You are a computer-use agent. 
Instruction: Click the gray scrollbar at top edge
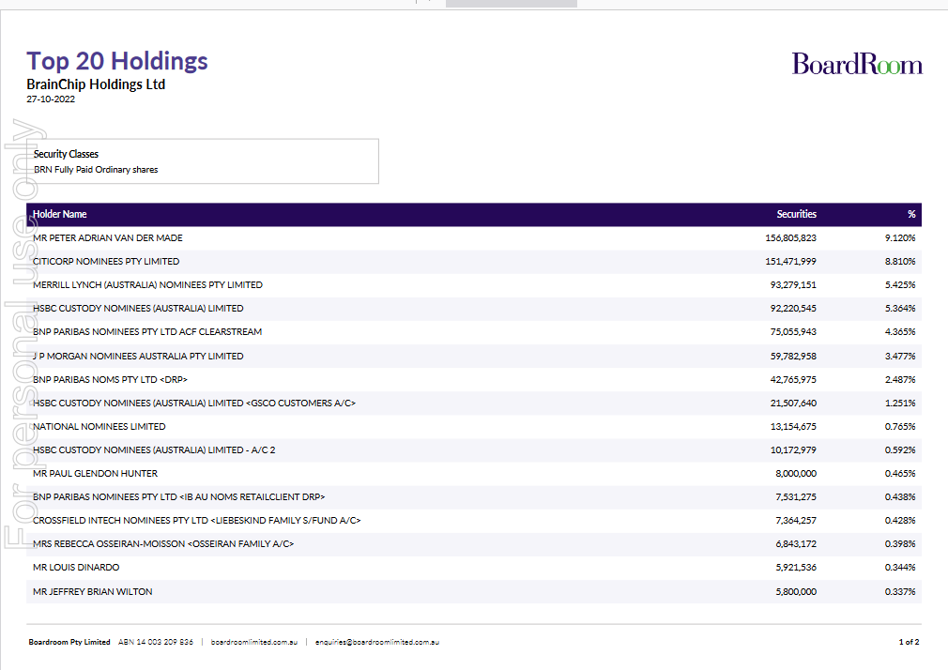coord(511,3)
